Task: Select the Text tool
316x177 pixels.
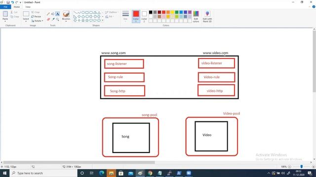Action: 57,14
